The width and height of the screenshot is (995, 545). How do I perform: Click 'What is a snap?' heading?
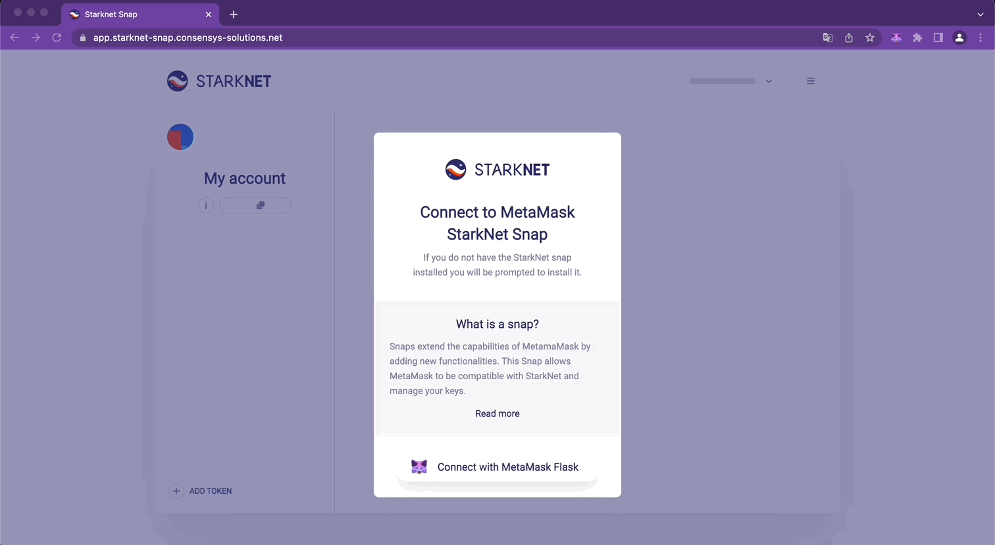pos(497,324)
